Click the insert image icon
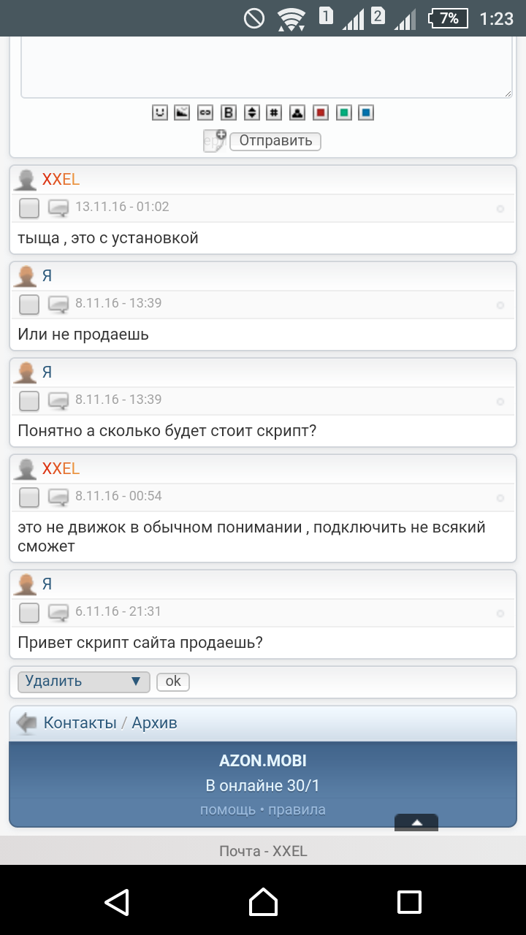 click(183, 112)
